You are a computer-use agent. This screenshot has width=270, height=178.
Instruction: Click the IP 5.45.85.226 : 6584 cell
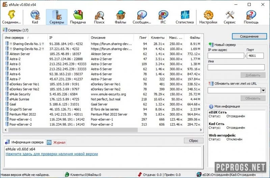pos(63,94)
